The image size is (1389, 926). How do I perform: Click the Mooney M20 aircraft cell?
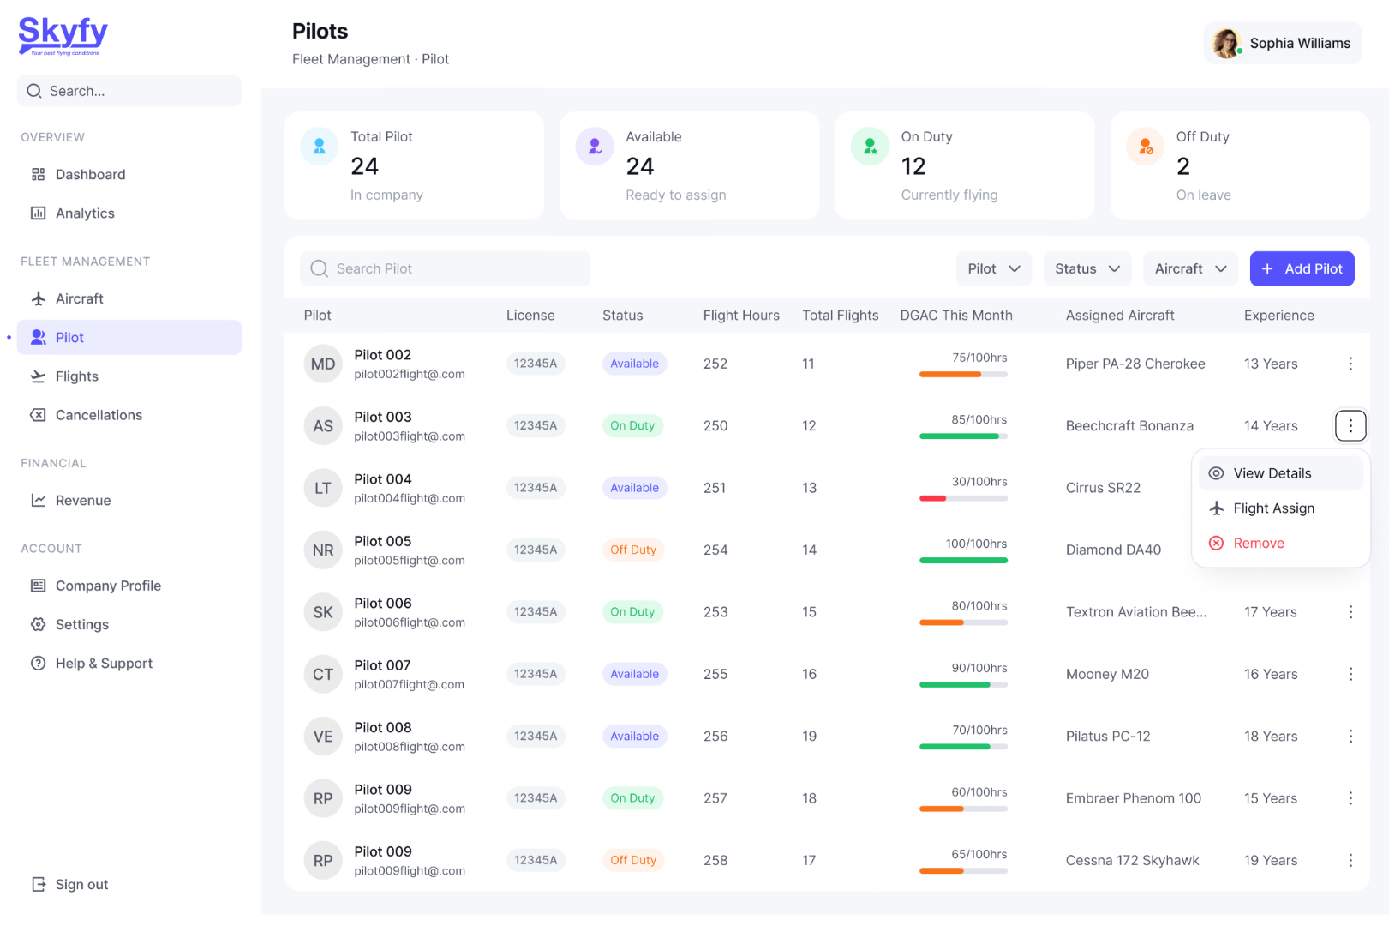click(1107, 675)
